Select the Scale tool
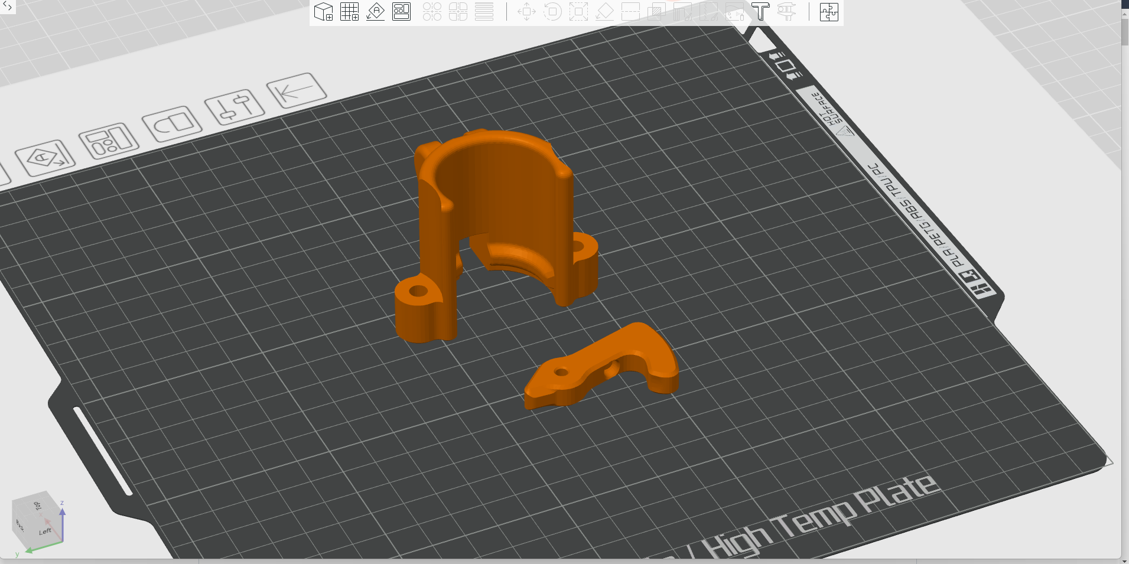Screen dimensions: 1129x564 click(578, 12)
